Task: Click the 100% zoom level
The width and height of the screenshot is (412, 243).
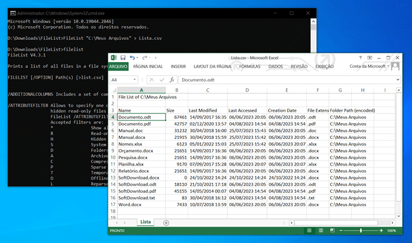Action: (x=392, y=231)
